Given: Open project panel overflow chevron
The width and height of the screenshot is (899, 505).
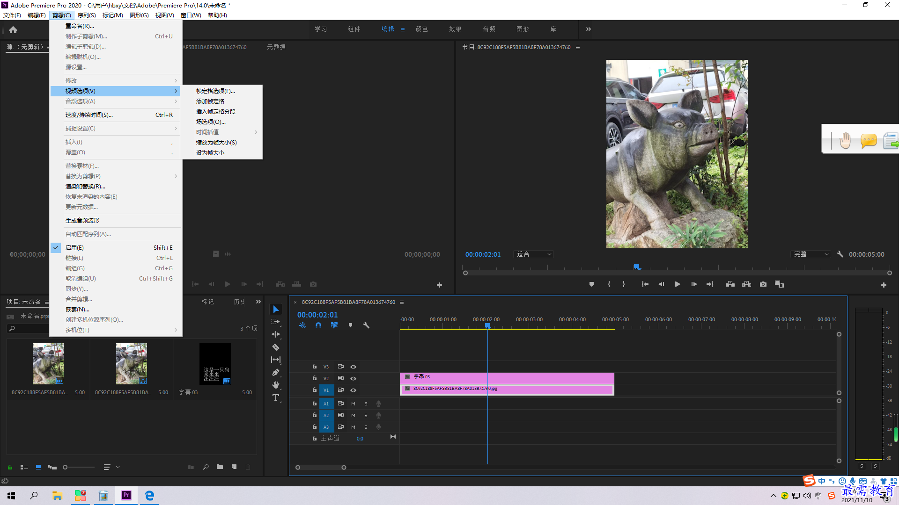Looking at the screenshot, I should click(258, 302).
